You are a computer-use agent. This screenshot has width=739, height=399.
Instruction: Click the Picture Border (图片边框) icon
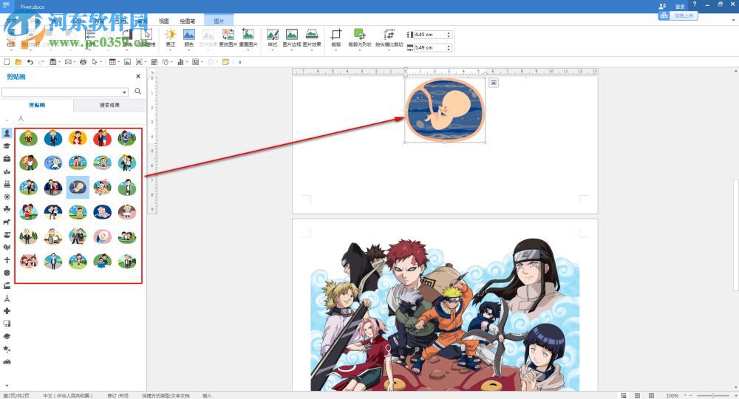292,35
